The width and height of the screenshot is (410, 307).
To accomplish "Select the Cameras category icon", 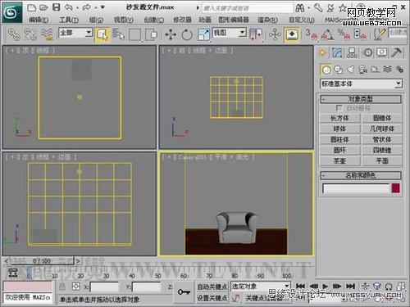I will (363, 70).
